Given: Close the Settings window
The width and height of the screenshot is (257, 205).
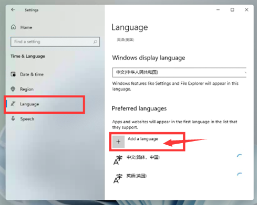Looking at the screenshot, I should coord(246,10).
